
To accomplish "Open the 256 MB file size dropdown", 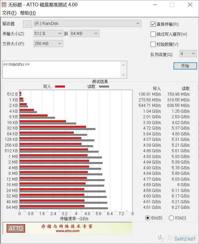I will pyautogui.click(x=48, y=44).
